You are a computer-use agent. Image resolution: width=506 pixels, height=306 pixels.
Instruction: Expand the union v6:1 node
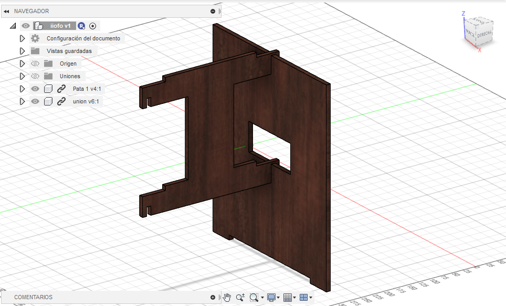(22, 101)
